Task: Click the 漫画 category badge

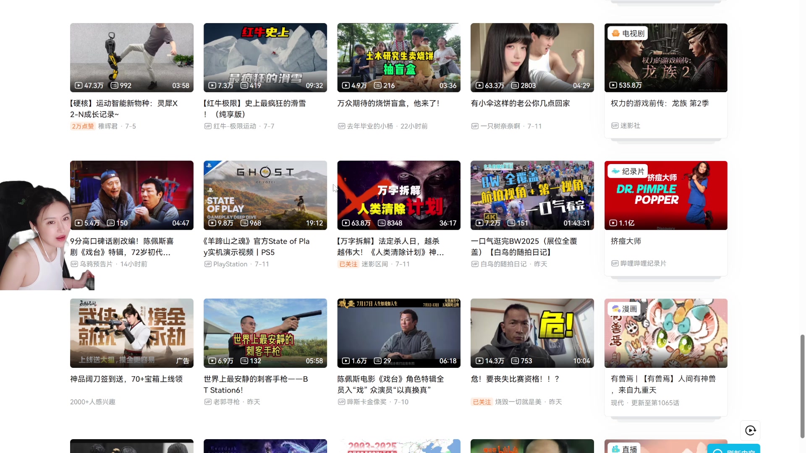Action: [624, 309]
